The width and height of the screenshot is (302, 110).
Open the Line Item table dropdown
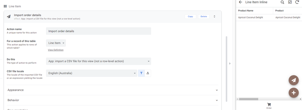coord(56,43)
